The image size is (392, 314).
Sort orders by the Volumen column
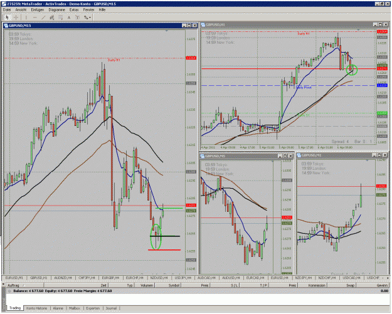point(145,285)
